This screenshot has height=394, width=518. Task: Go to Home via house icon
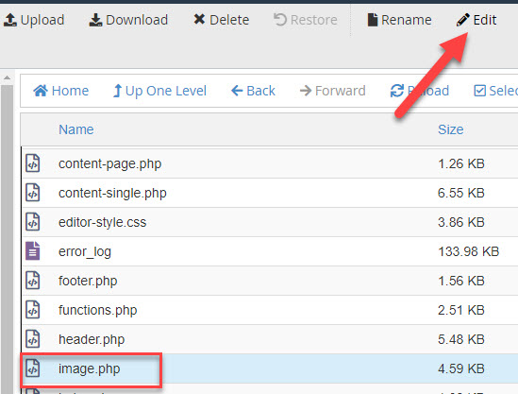point(41,91)
